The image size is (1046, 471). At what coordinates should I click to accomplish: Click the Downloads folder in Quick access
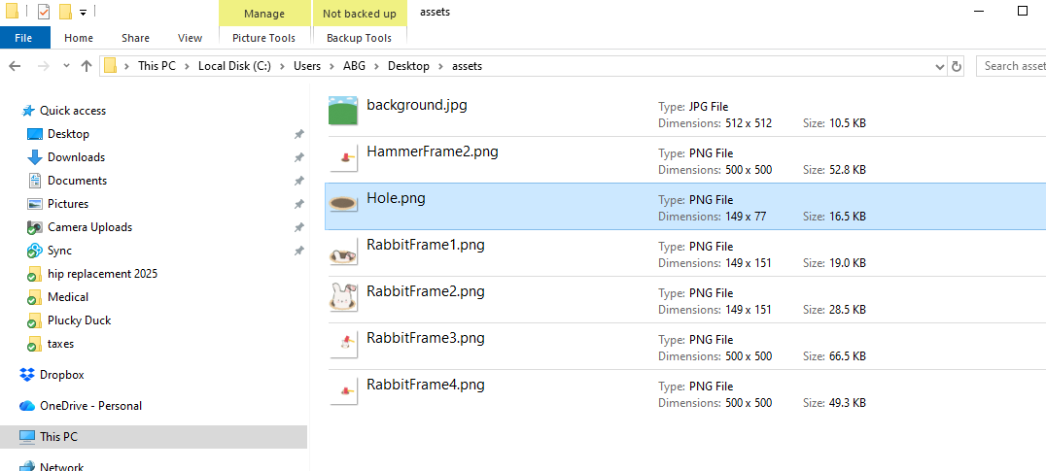(x=76, y=157)
